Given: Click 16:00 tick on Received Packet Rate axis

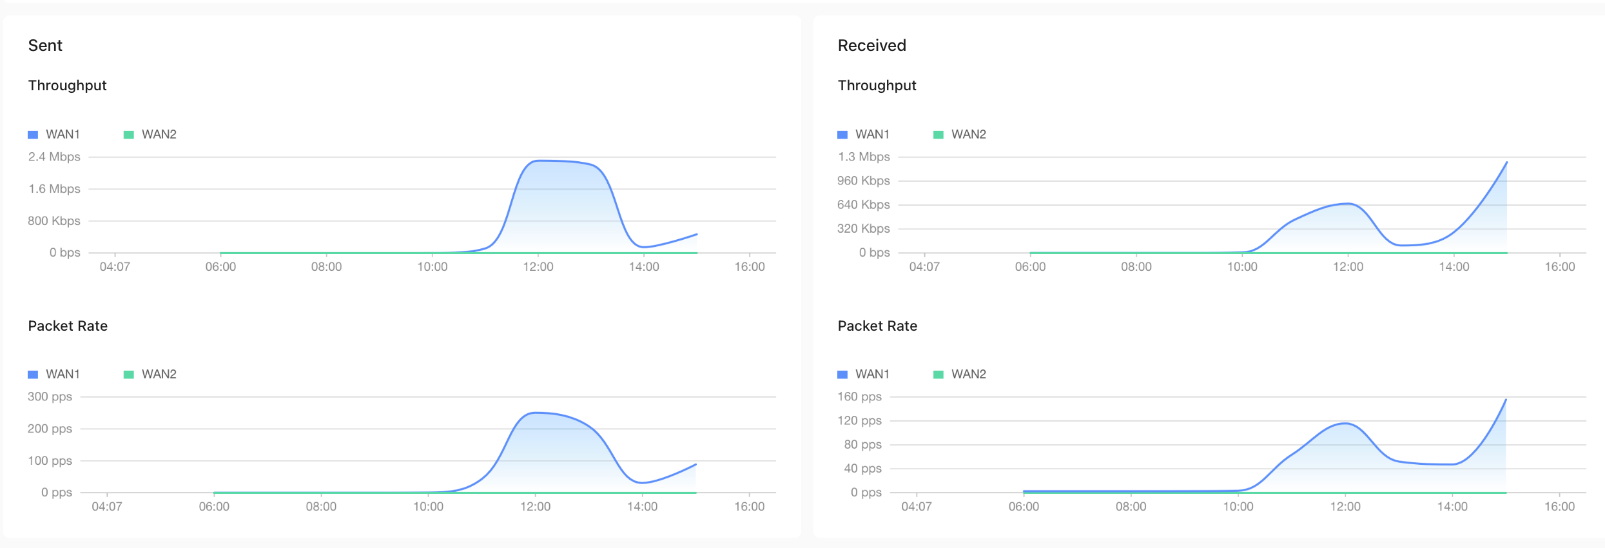Looking at the screenshot, I should 1559,507.
